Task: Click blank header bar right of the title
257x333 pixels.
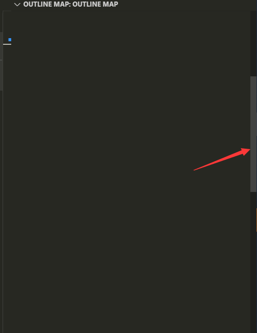Action: (x=187, y=5)
